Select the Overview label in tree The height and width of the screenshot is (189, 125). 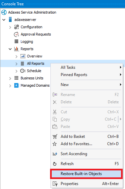pyautogui.click(x=34, y=56)
